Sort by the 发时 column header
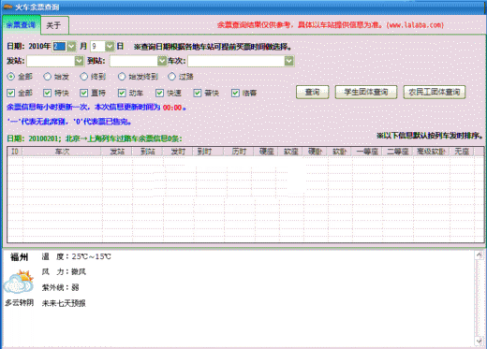The image size is (487, 349). coord(178,152)
